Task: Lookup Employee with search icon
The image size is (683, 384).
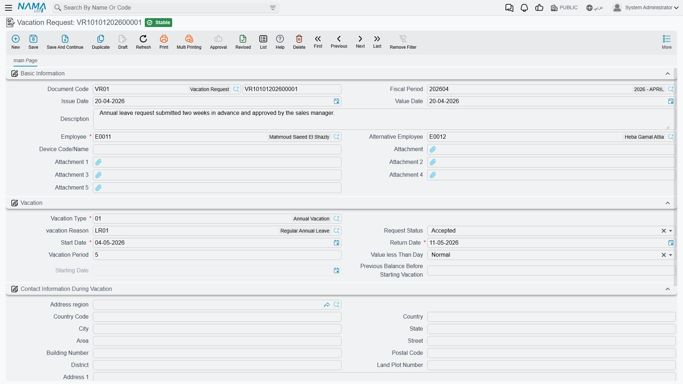Action: pos(337,137)
